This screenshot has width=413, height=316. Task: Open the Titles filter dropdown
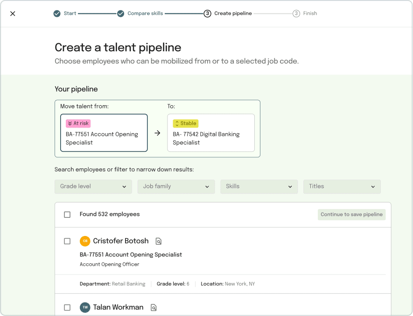pyautogui.click(x=342, y=187)
